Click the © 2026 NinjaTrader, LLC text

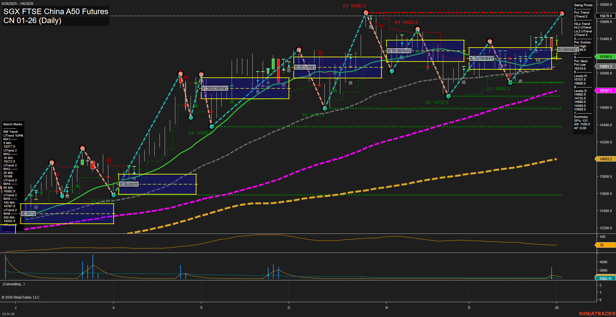[21, 297]
